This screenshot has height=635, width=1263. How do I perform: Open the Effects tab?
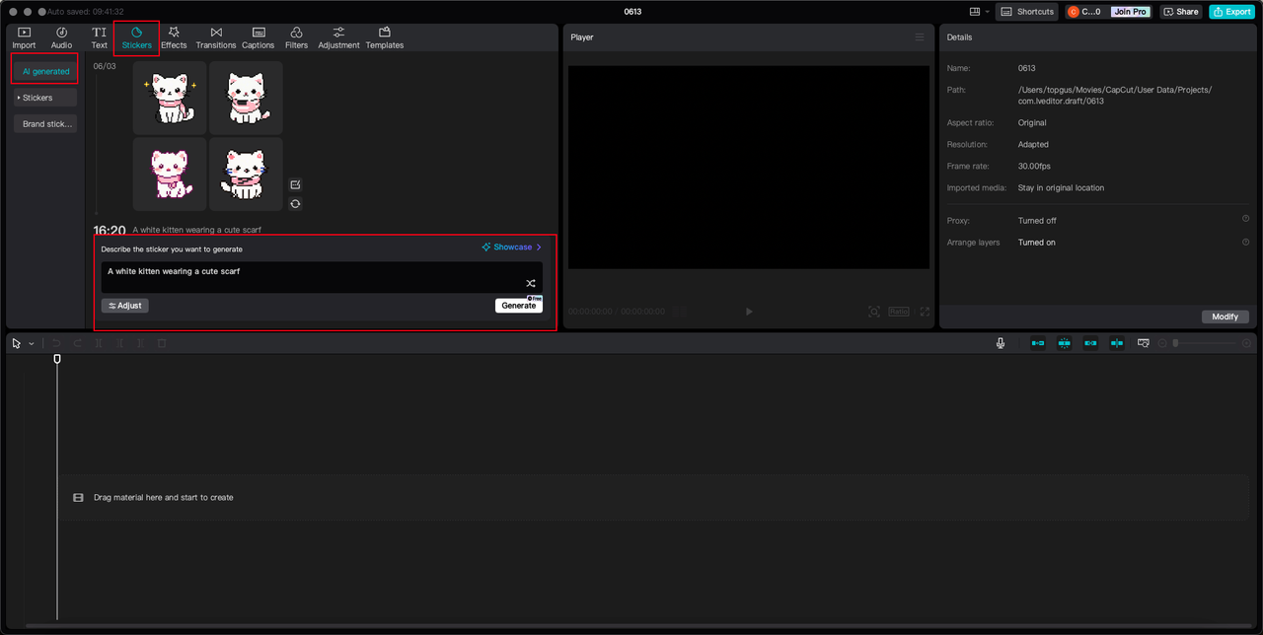point(174,37)
